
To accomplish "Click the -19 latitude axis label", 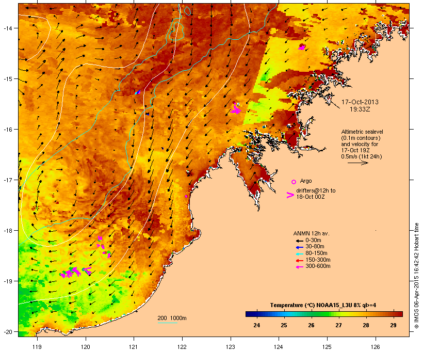I will click(7, 281).
